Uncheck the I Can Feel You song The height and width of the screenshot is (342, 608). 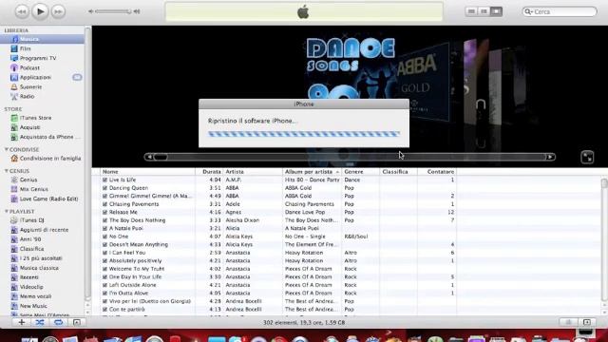point(104,253)
